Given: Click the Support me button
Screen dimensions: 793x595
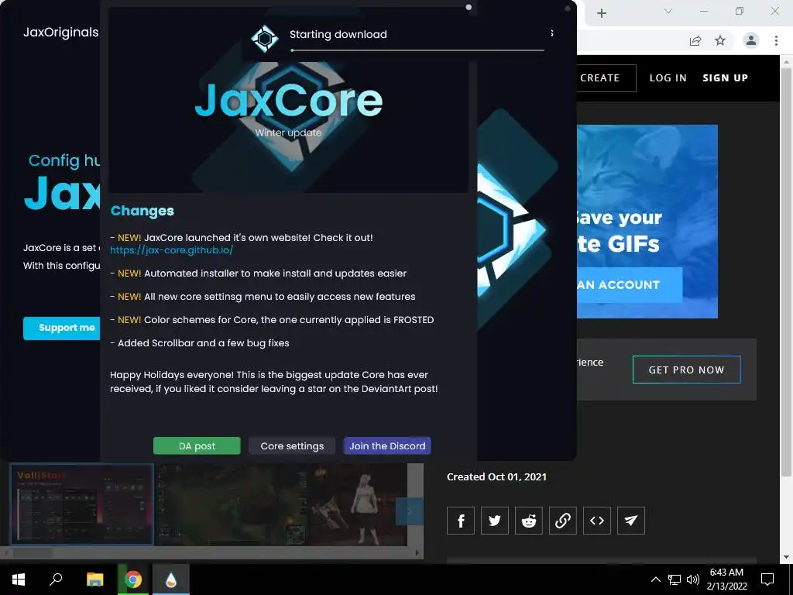Looking at the screenshot, I should [x=62, y=328].
